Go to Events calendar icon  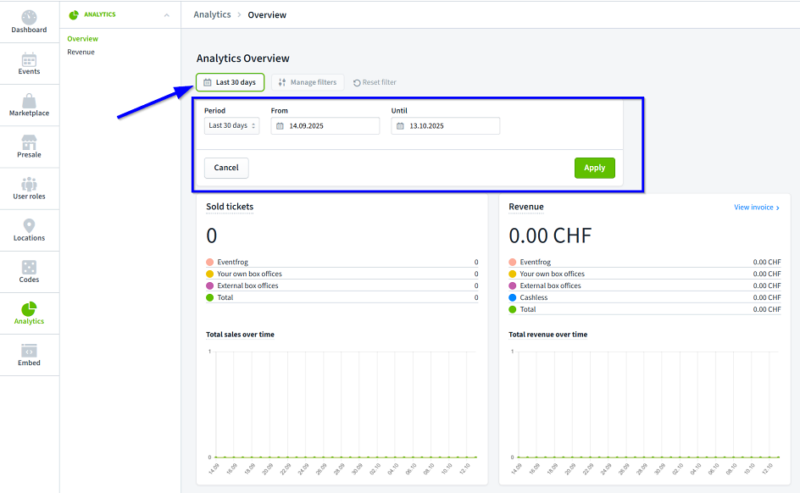[x=29, y=59]
